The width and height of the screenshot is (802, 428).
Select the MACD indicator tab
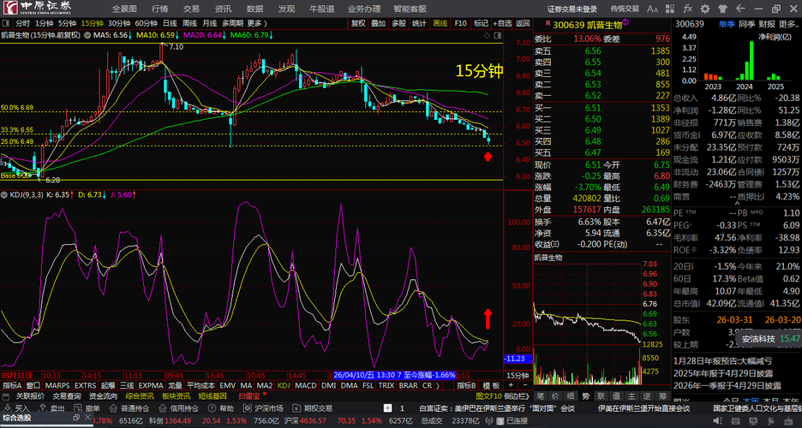(x=305, y=385)
